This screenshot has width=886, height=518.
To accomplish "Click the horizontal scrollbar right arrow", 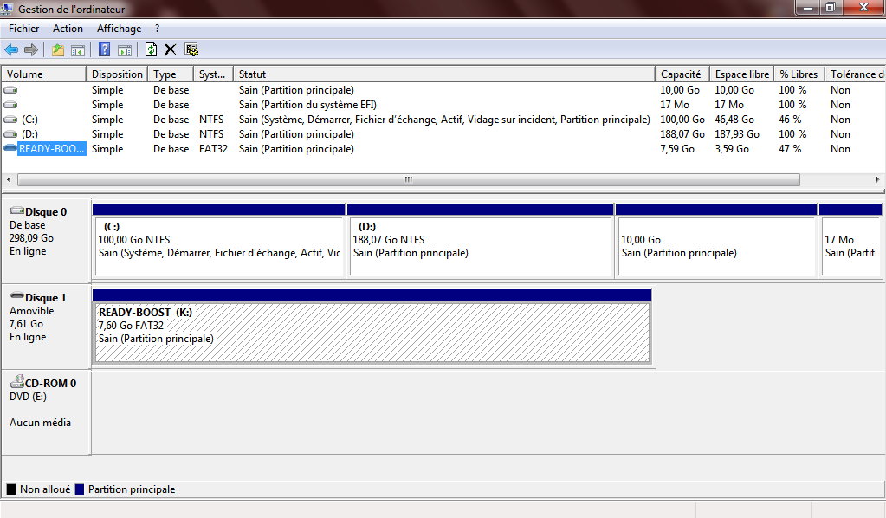I will point(878,180).
